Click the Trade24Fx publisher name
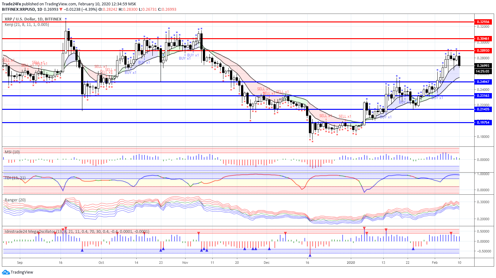Screen dimensions: 496x278 [x=11, y=4]
